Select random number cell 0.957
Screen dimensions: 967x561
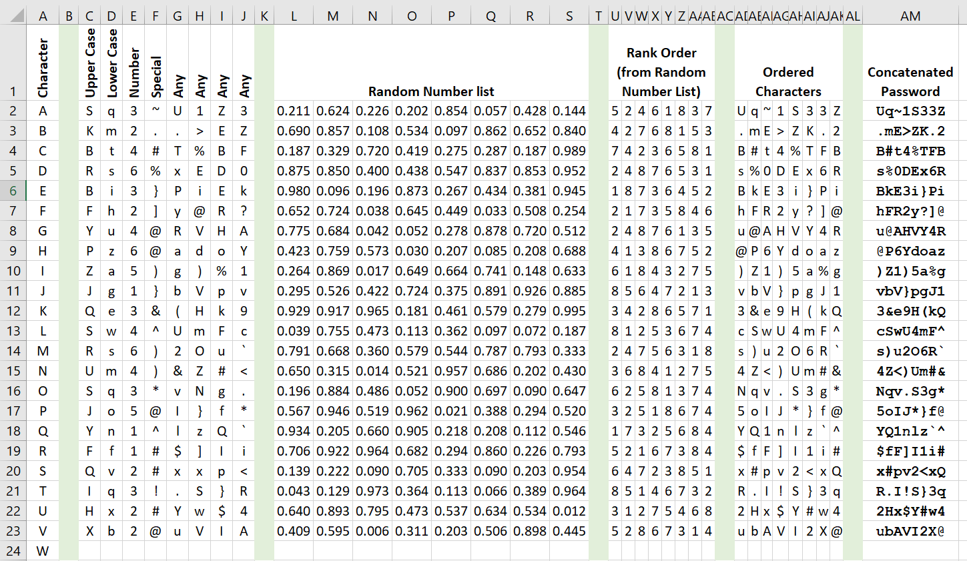pyautogui.click(x=451, y=371)
